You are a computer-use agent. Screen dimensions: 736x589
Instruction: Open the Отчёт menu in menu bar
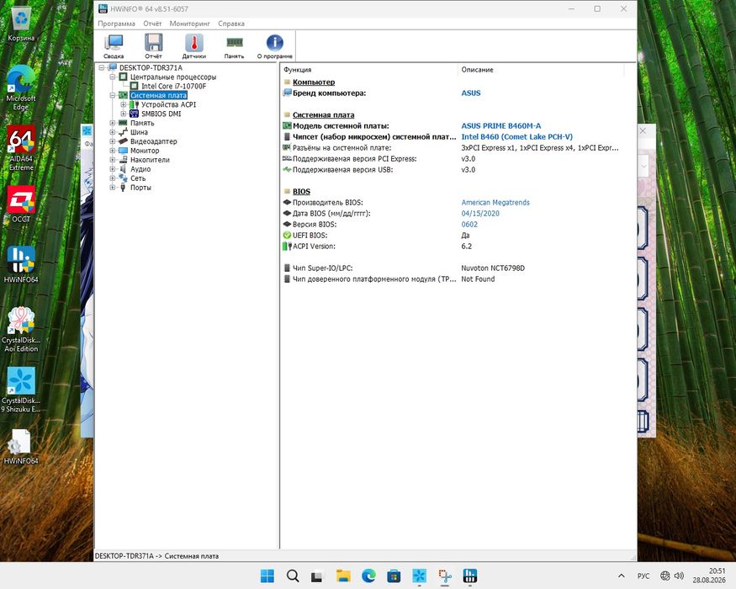[152, 24]
